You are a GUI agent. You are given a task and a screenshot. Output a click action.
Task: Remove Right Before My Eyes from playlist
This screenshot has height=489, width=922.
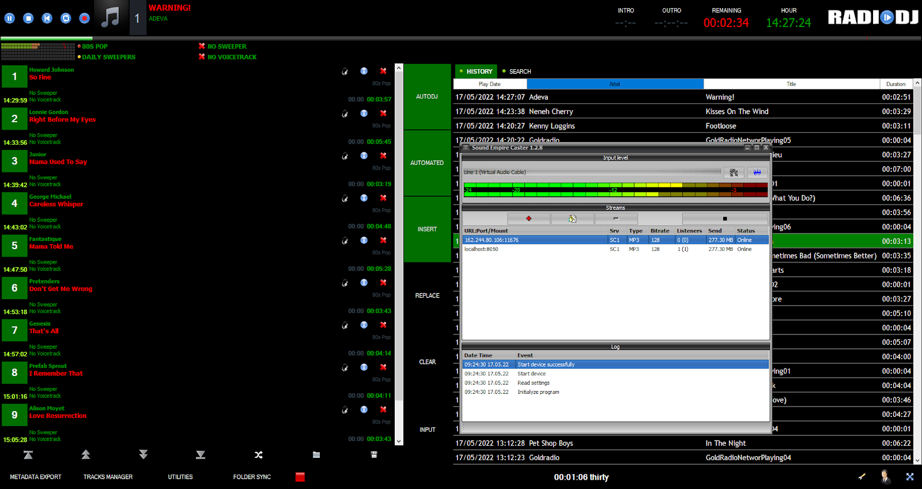(x=383, y=113)
